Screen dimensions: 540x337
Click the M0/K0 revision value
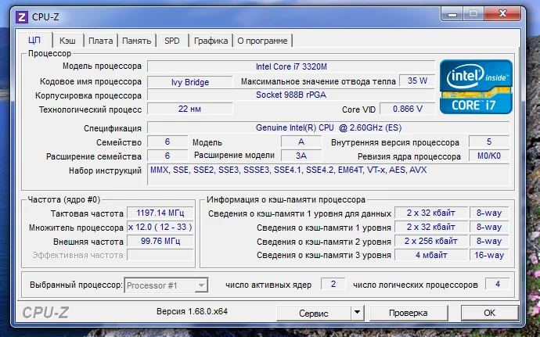(x=489, y=156)
